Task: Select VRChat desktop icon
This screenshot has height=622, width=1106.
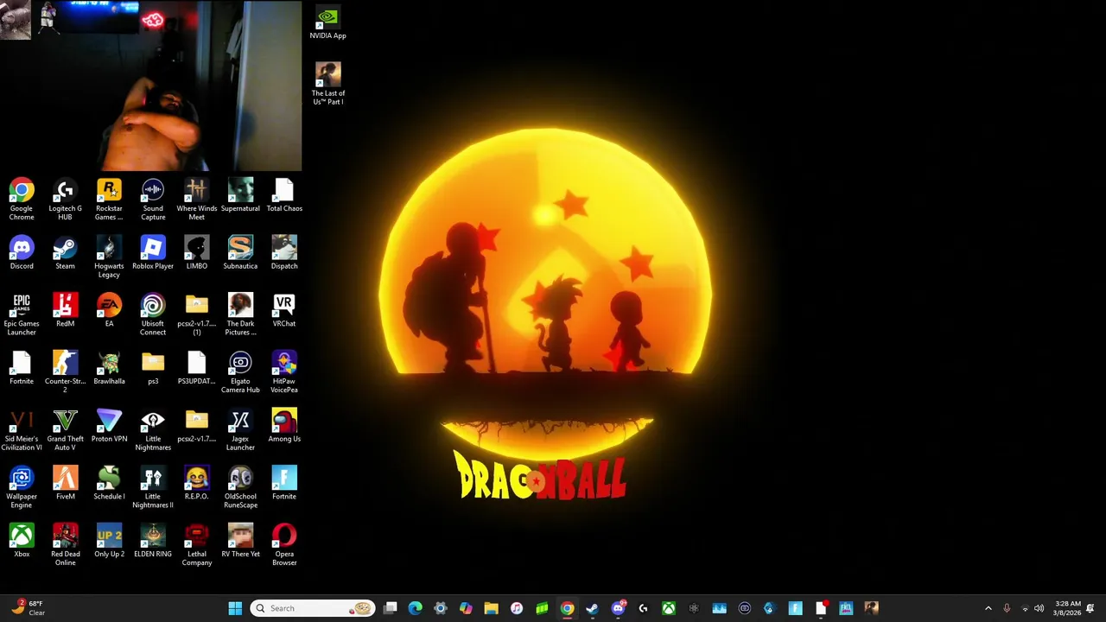Action: (284, 311)
